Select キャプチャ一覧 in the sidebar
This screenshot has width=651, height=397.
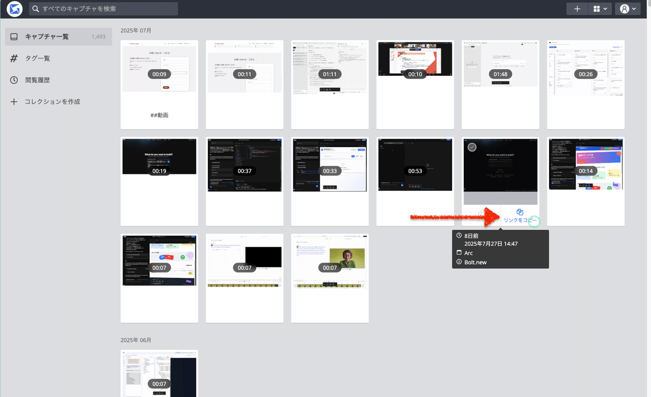(59, 36)
